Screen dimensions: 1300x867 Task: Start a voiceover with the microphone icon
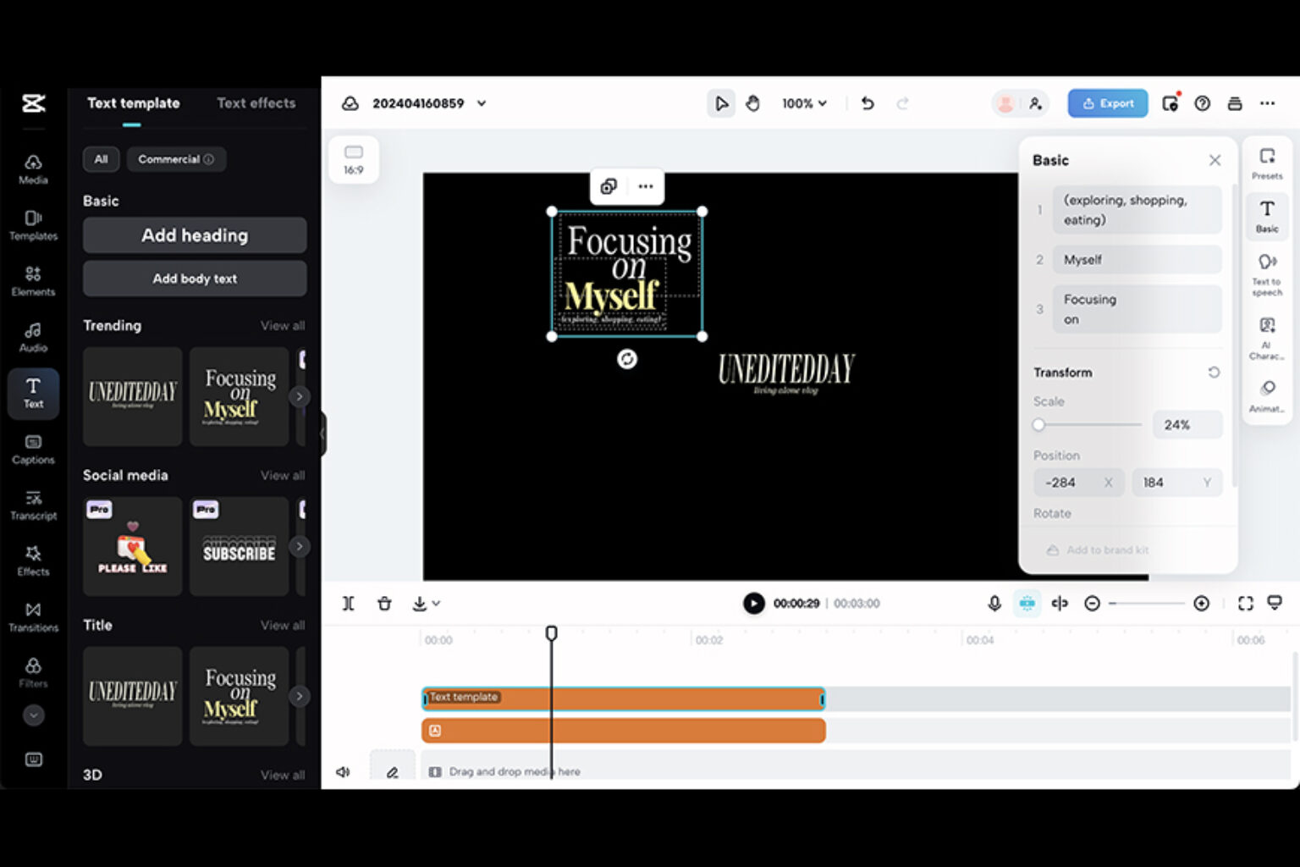pyautogui.click(x=993, y=603)
